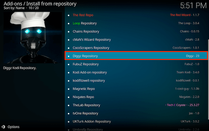
Task: Click bullet icon beside Loop Repository
Action: pos(69,24)
